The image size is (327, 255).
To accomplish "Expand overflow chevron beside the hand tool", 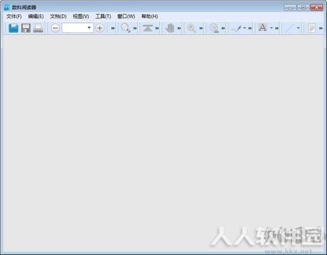I will coord(179,28).
